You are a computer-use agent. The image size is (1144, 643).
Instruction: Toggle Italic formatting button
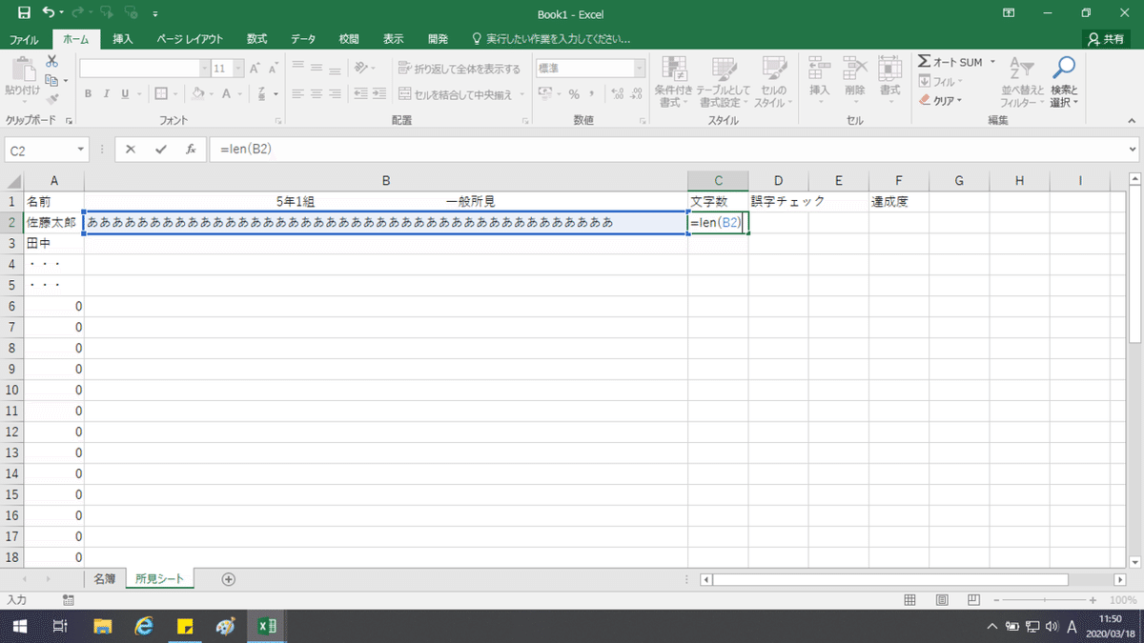coord(107,94)
